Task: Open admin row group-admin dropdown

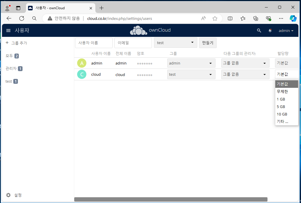Action: click(x=245, y=63)
